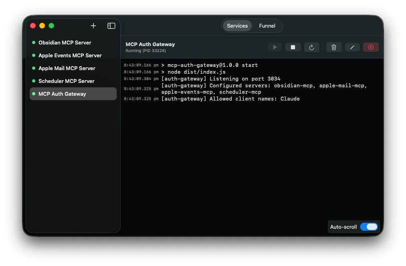This screenshot has height=266, width=406.
Task: Edit the service with pencil icon
Action: pyautogui.click(x=352, y=47)
